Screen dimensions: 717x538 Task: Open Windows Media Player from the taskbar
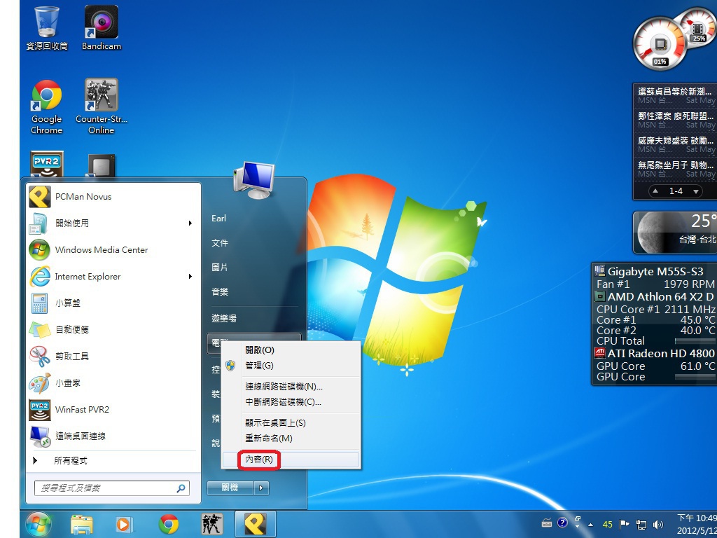click(x=124, y=524)
